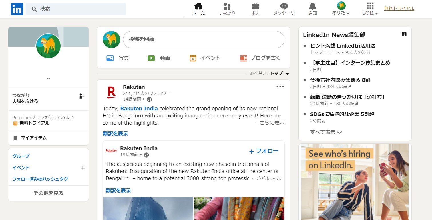Click the plus icon beside イベント

pos(83,168)
